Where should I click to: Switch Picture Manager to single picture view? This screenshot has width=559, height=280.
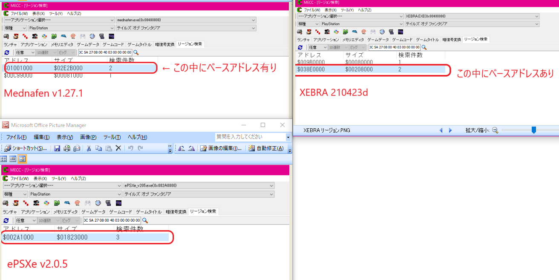(22, 159)
